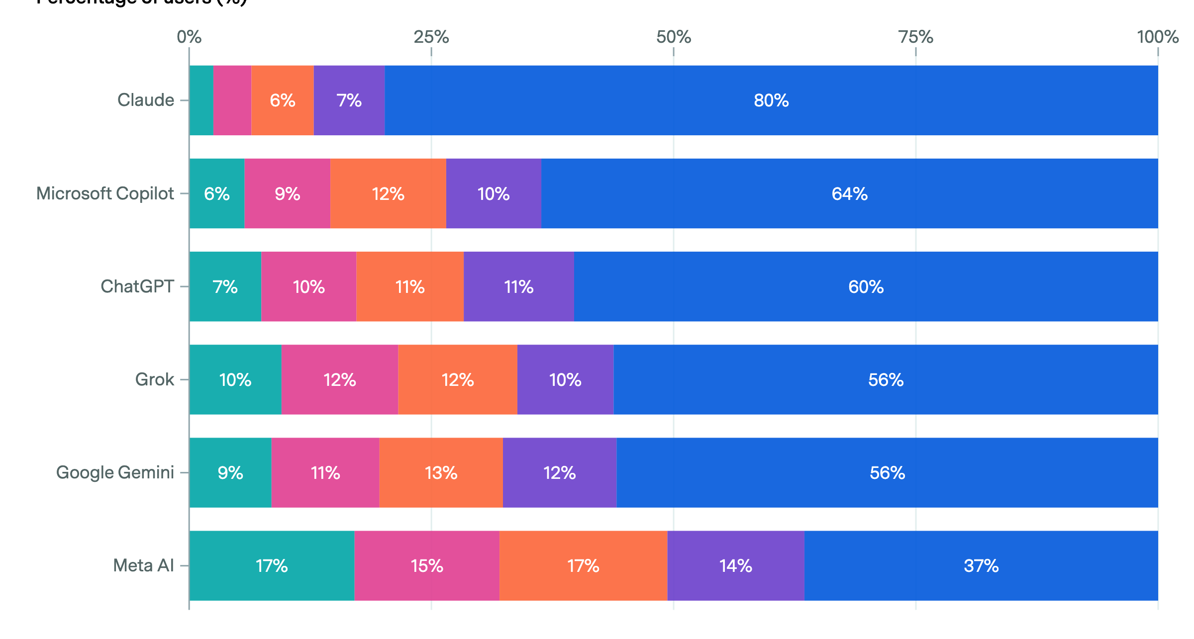Select Google Gemini's teal 9% segment
The image size is (1194, 639).
(x=230, y=472)
